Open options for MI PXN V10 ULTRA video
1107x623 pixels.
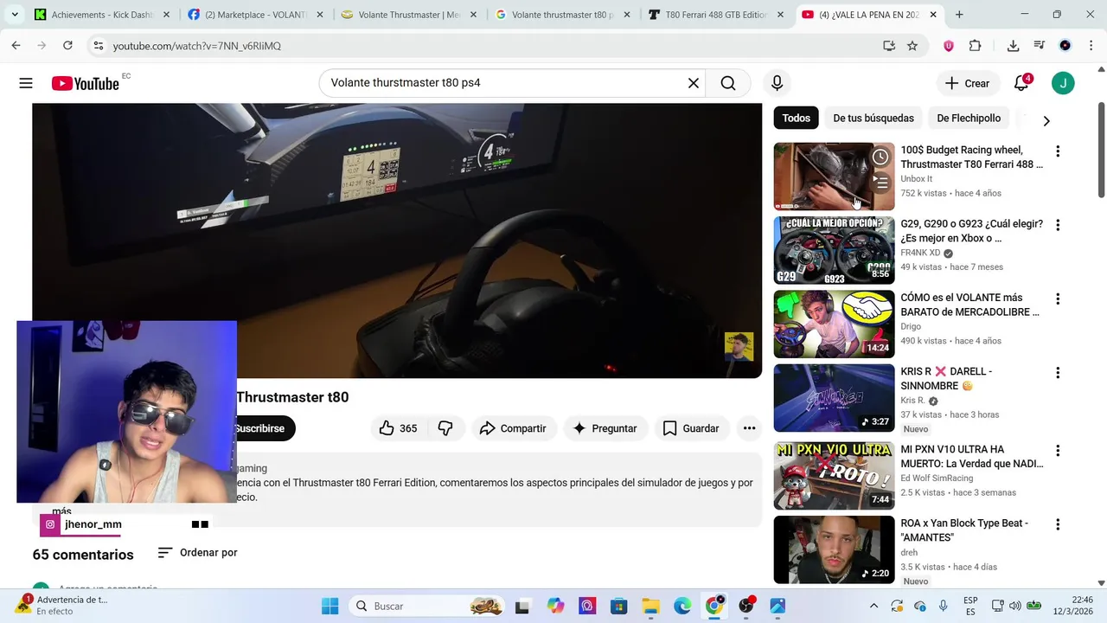tap(1057, 451)
